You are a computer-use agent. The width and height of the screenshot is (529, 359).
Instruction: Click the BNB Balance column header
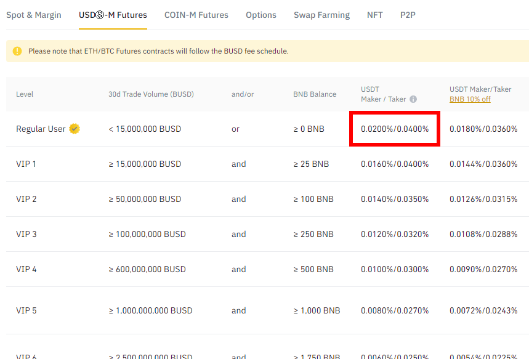(315, 94)
